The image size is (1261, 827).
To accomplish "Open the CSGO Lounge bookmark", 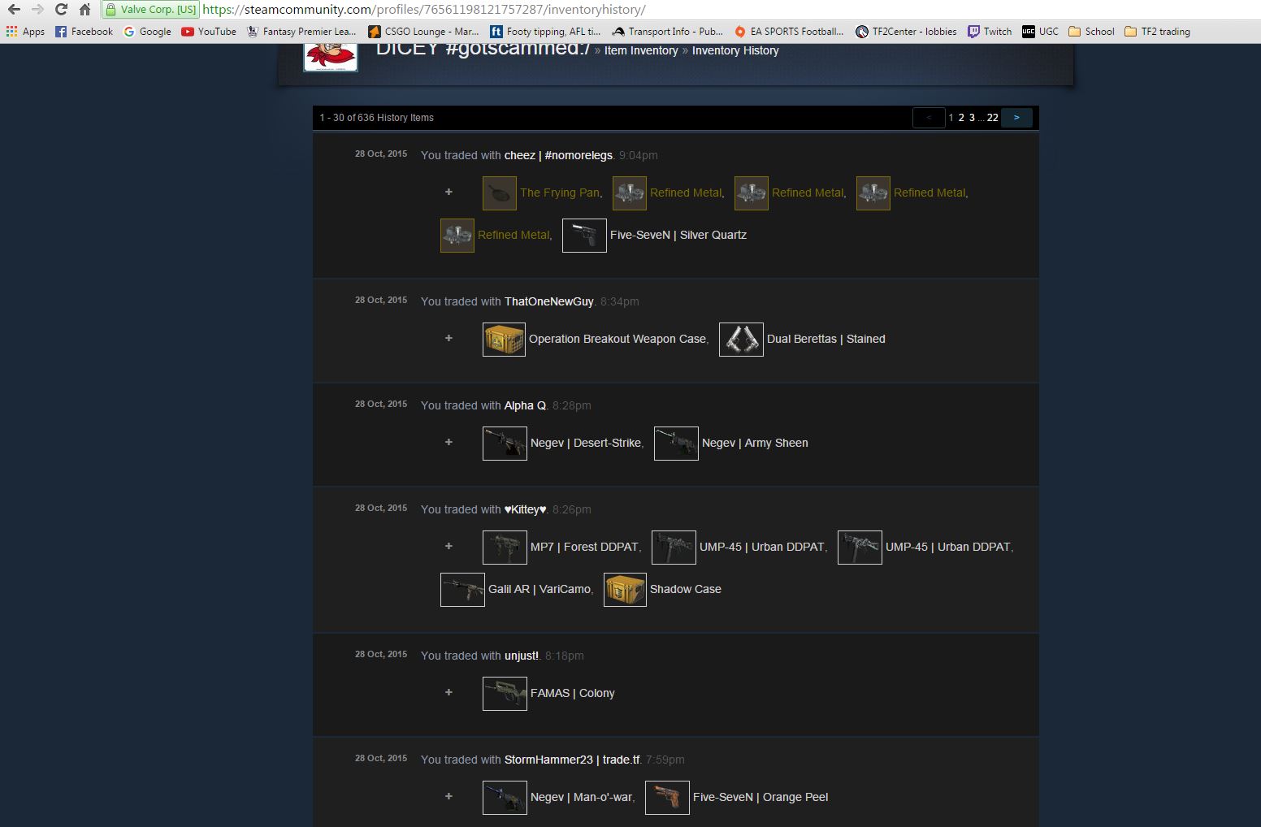I will (x=423, y=32).
